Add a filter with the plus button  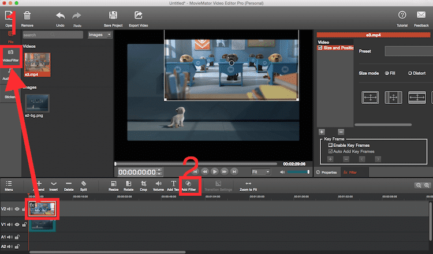(322, 132)
